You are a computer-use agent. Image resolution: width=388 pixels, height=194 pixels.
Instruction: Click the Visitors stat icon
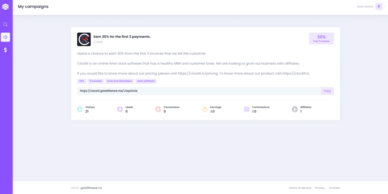(x=80, y=109)
